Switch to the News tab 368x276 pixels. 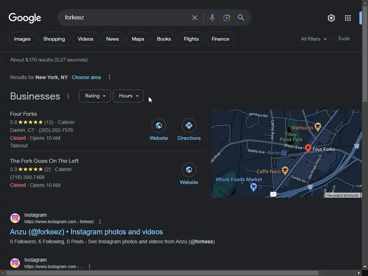(112, 39)
